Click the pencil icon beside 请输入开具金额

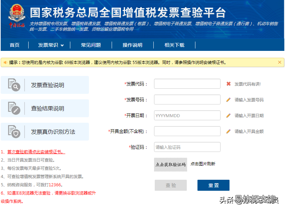pyautogui.click(x=228, y=131)
